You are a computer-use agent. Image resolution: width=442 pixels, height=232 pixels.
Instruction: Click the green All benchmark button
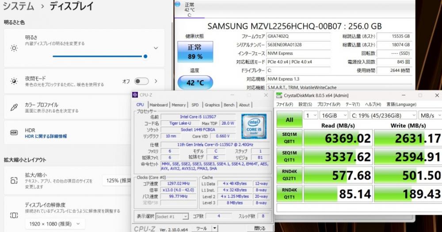click(x=290, y=120)
